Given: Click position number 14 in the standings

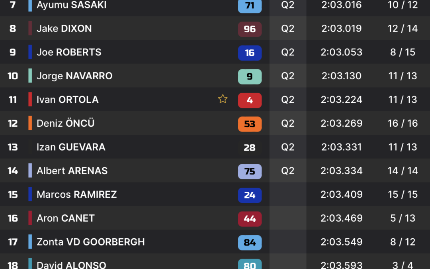Looking at the screenshot, I should point(13,171).
